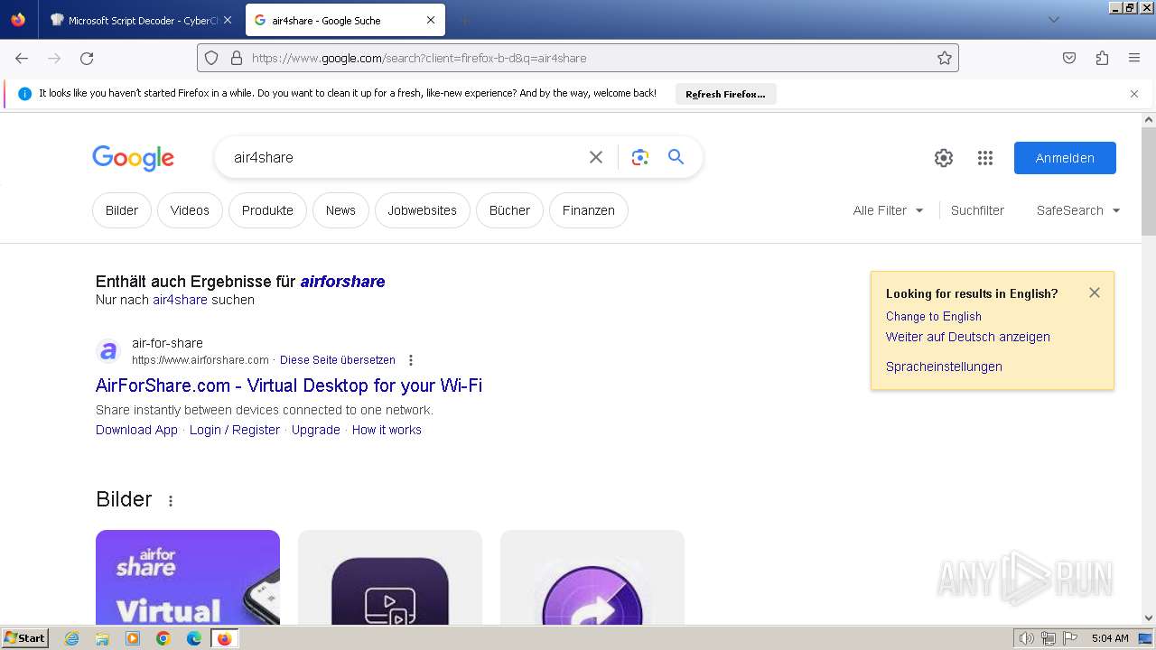This screenshot has width=1156, height=650.
Task: Click the air-for-share site favicon
Action: (x=108, y=351)
